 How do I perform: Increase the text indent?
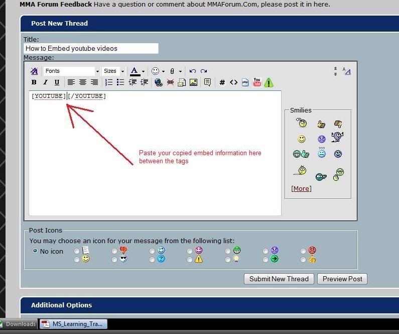(144, 82)
